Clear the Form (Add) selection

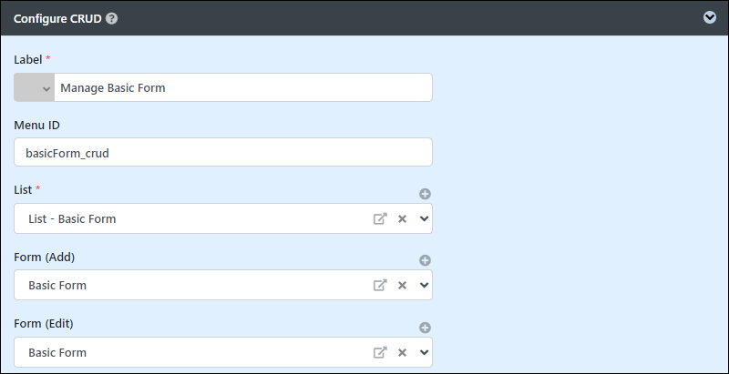tap(402, 285)
